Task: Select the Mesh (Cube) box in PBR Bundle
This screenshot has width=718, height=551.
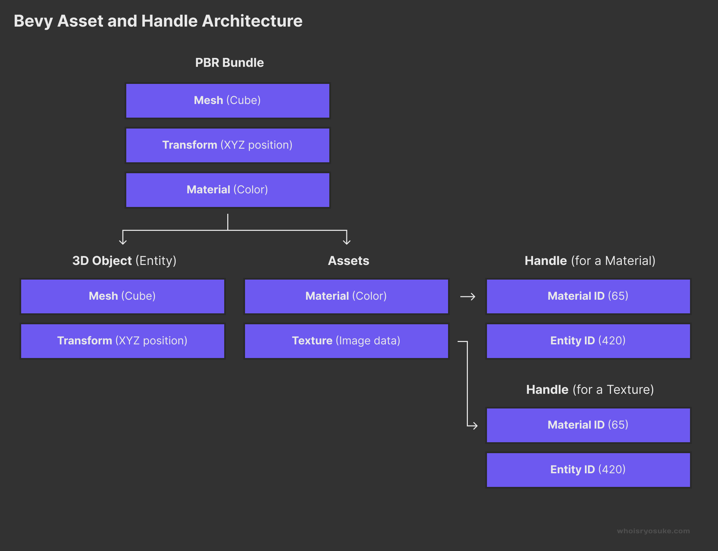Action: click(228, 100)
